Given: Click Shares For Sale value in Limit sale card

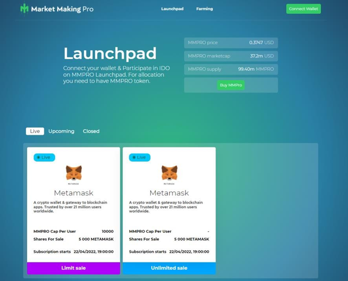Looking at the screenshot, I should 96,239.
